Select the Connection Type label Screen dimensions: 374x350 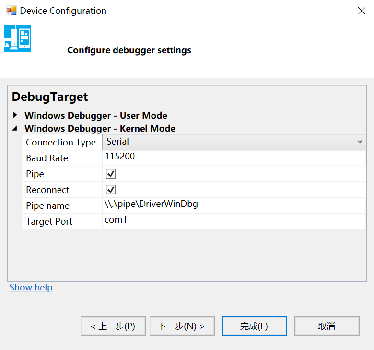61,143
